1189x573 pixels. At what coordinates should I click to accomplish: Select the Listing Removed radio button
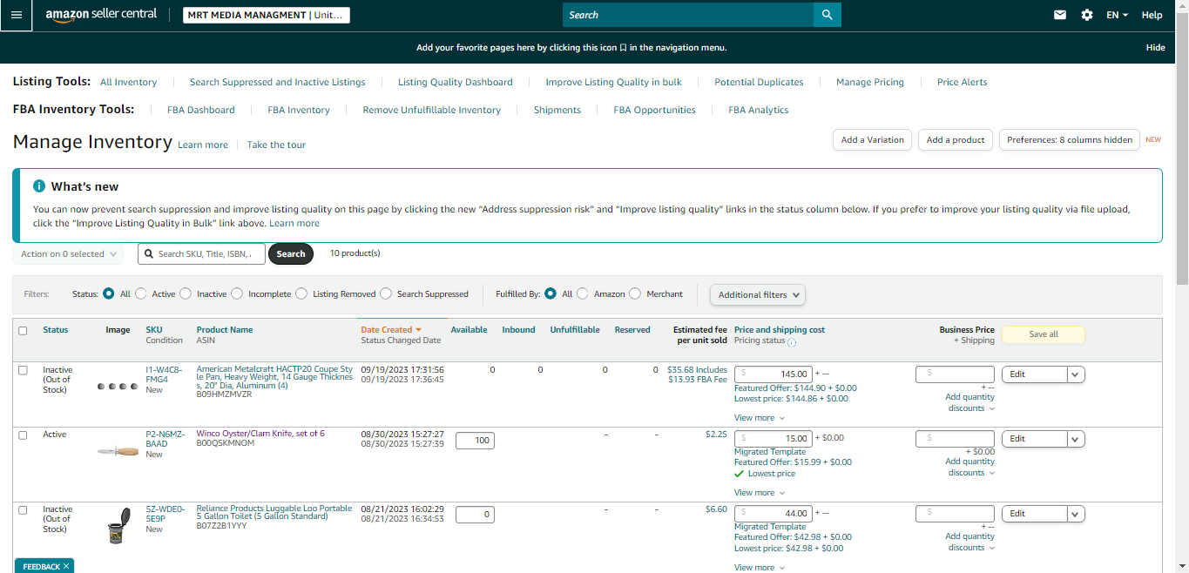click(x=301, y=293)
